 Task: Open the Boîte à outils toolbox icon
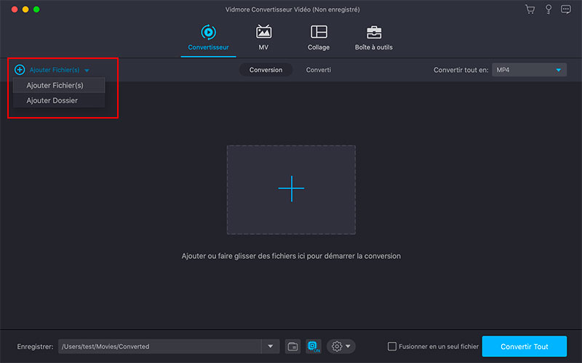coord(374,33)
